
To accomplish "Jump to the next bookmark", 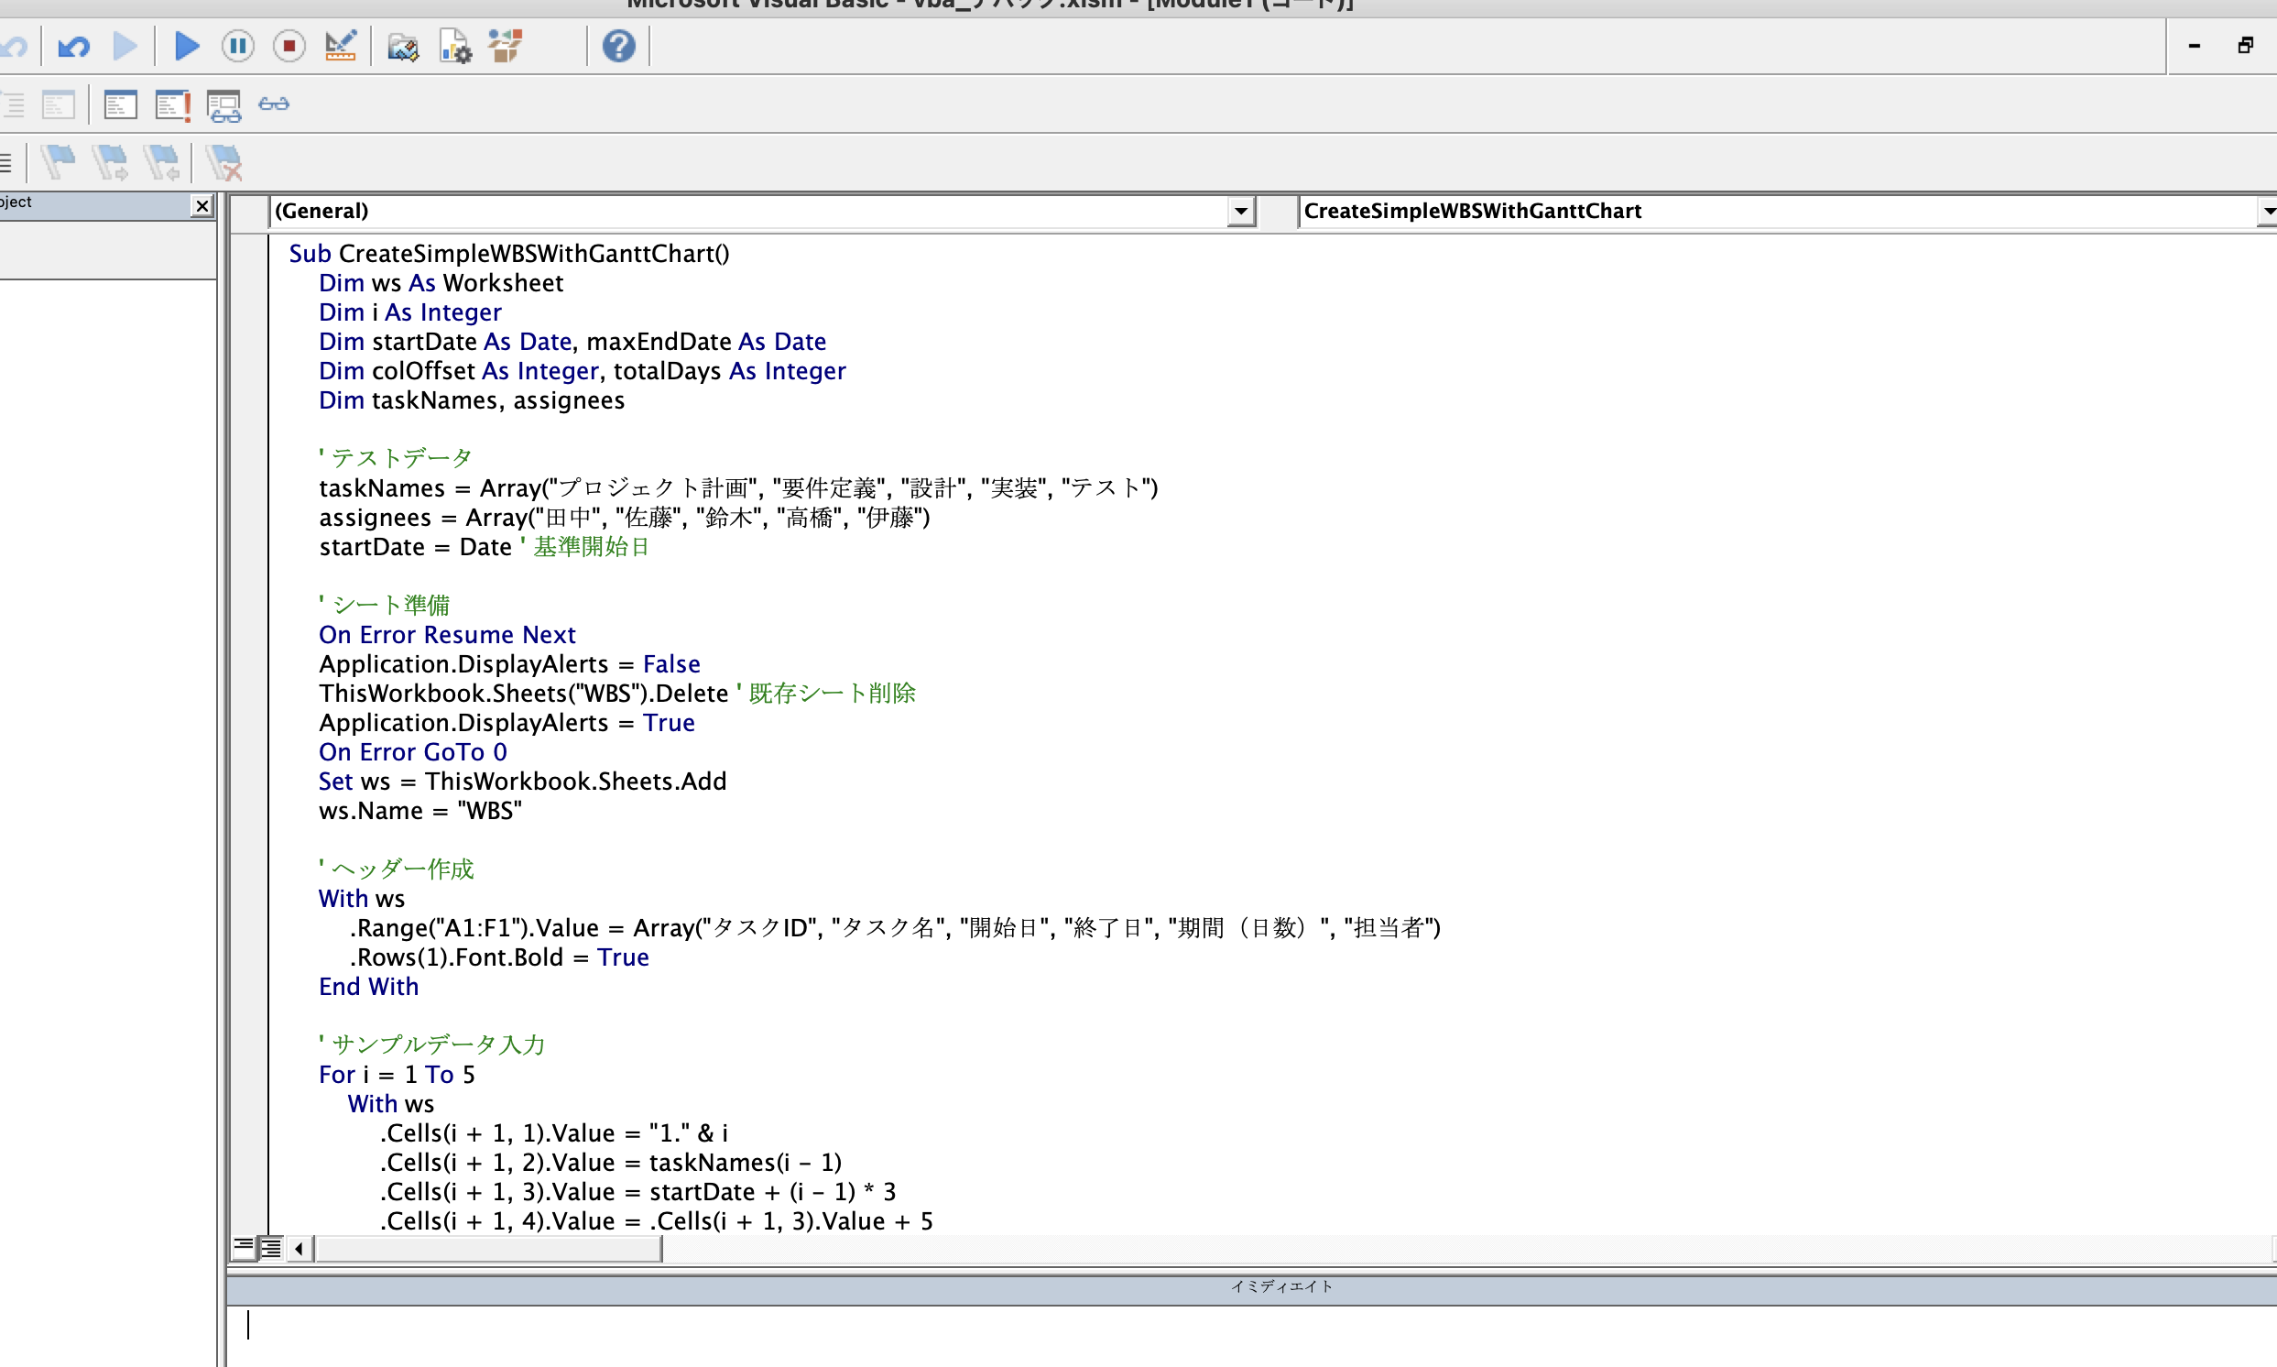I will pos(113,162).
